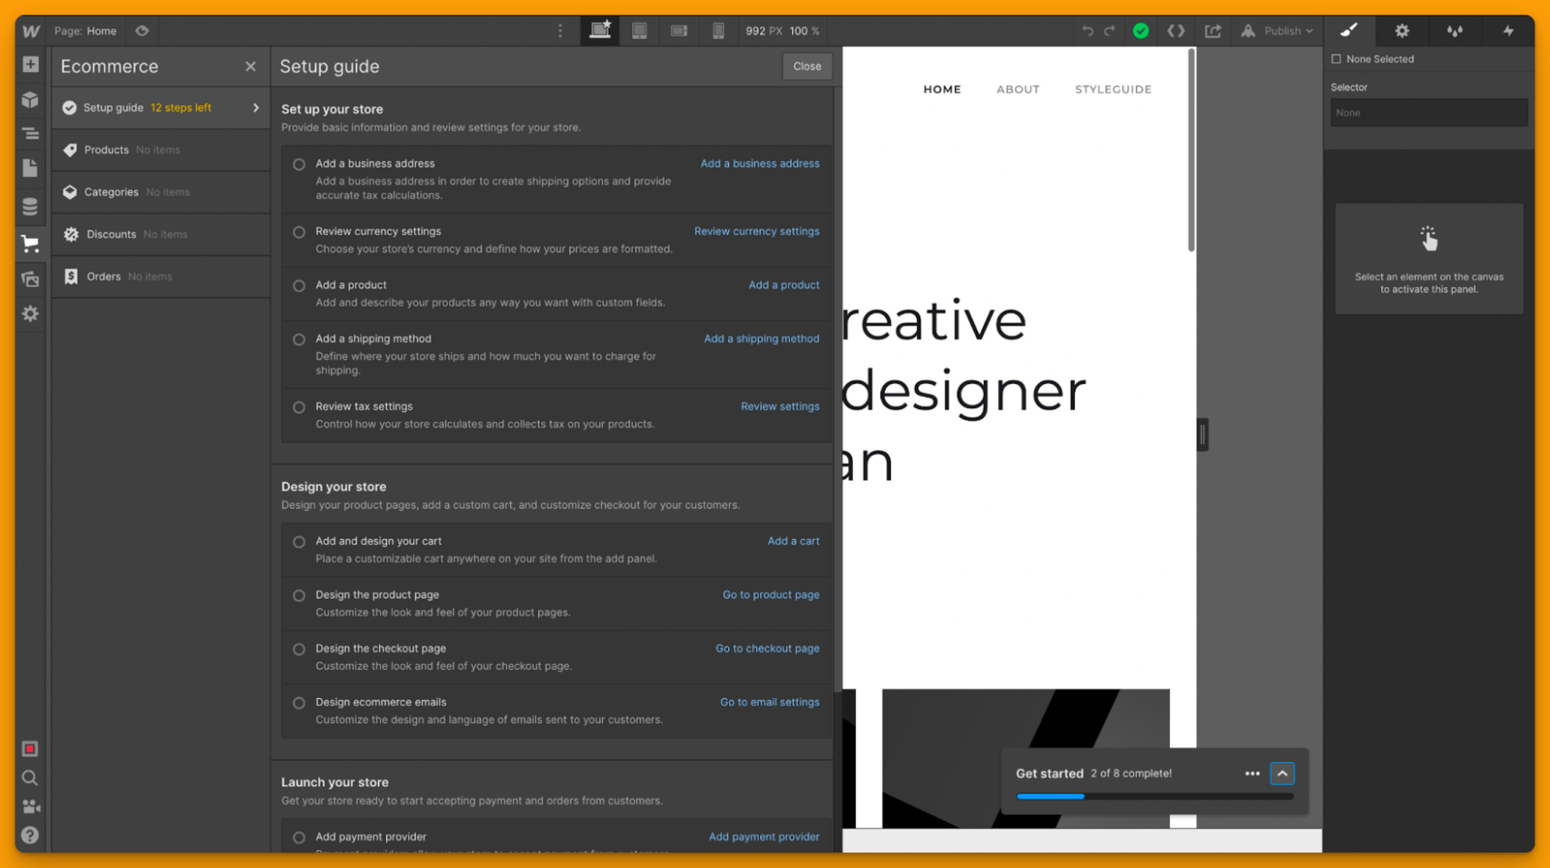Click the share project icon
Image resolution: width=1550 pixels, height=868 pixels.
pyautogui.click(x=1213, y=31)
